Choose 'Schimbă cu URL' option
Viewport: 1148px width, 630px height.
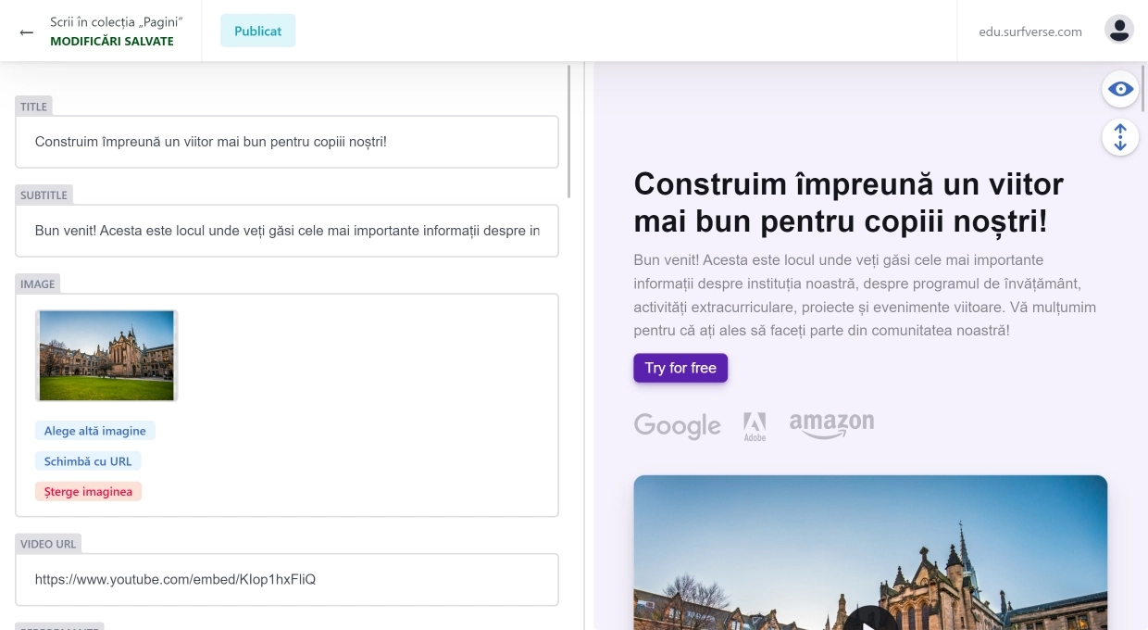click(x=88, y=460)
